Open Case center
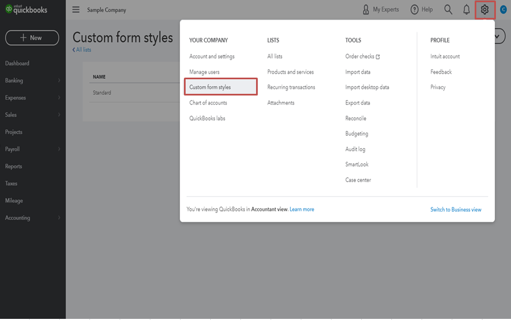511x320 pixels. pyautogui.click(x=358, y=180)
